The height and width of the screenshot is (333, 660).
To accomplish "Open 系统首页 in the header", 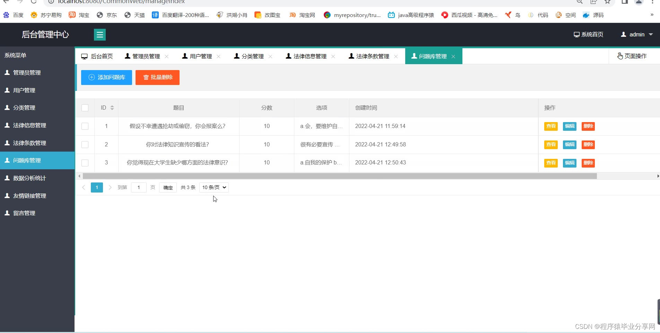I will 589,34.
